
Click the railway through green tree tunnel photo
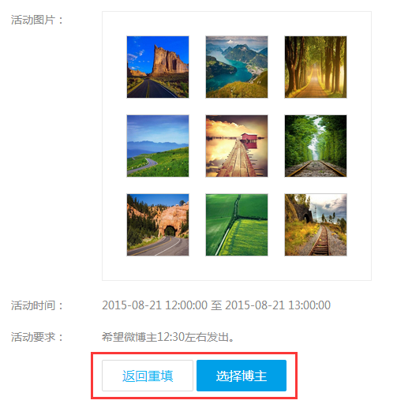pos(316,146)
